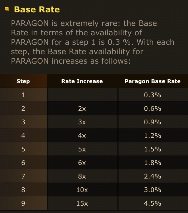Screen dimensions: 188x213
Task: Click the 15x rate increase cell
Action: [82, 203]
